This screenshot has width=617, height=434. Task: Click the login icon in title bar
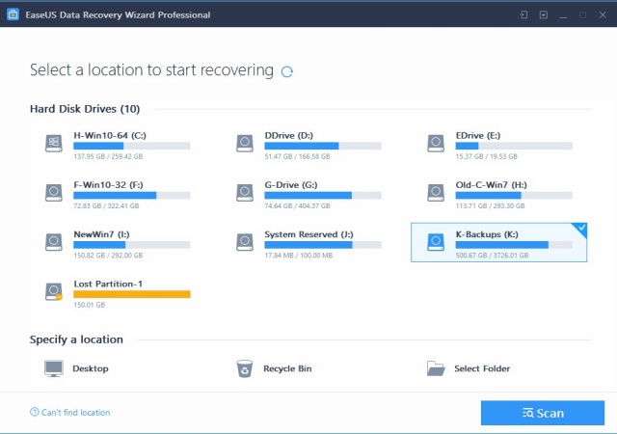point(523,15)
